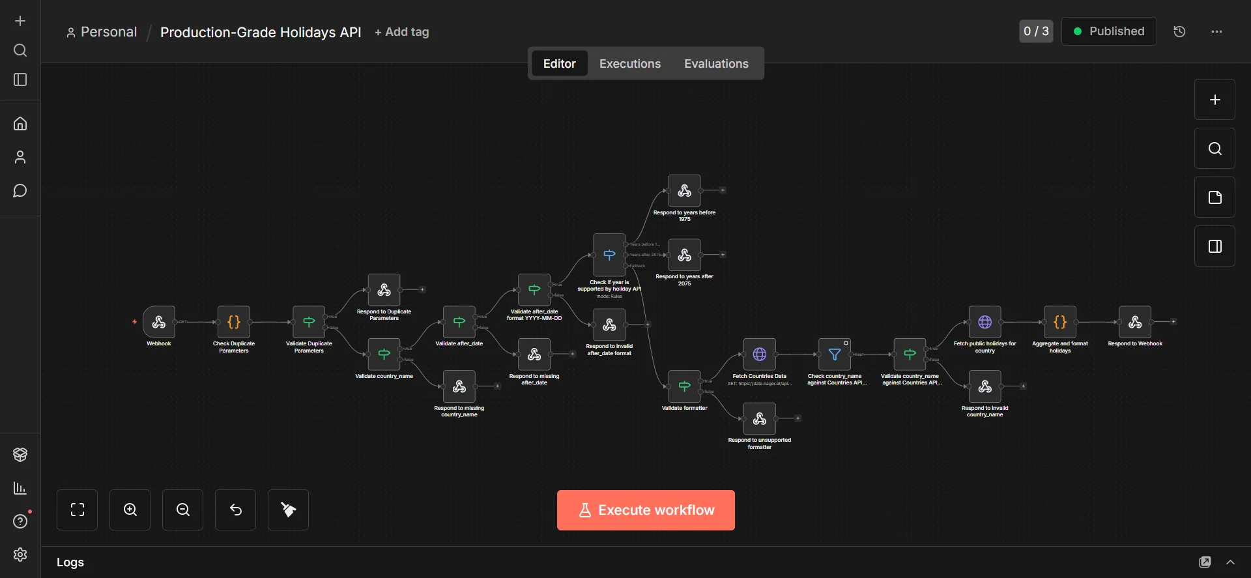Select the Check Duplicate Parameters code node
The image size is (1251, 578).
(234, 322)
